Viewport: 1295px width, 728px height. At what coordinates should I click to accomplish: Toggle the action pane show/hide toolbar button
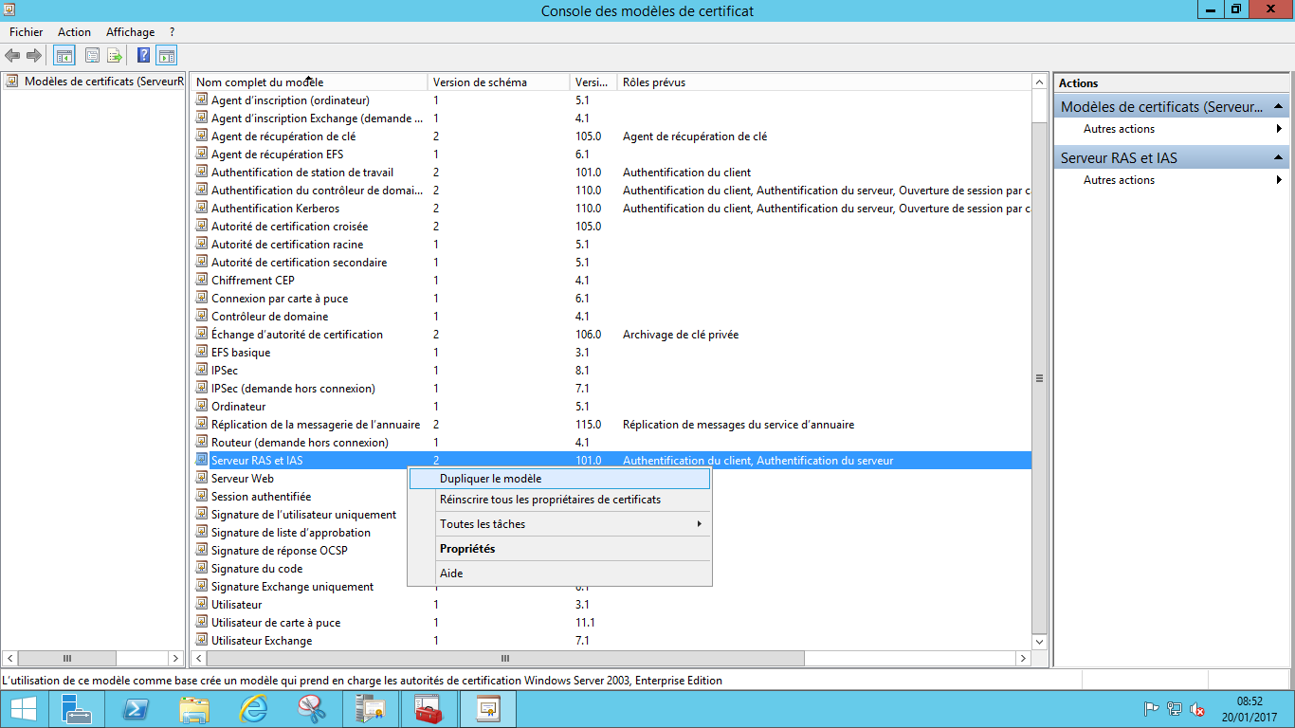167,56
